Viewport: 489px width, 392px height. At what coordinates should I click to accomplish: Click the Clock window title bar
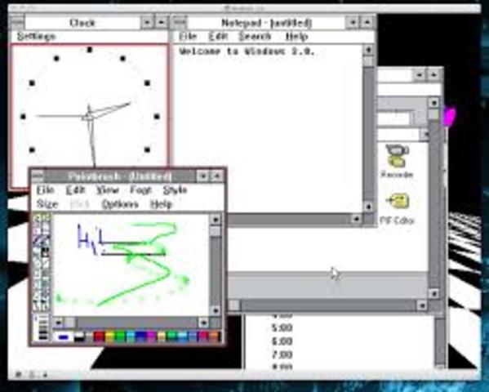(82, 23)
